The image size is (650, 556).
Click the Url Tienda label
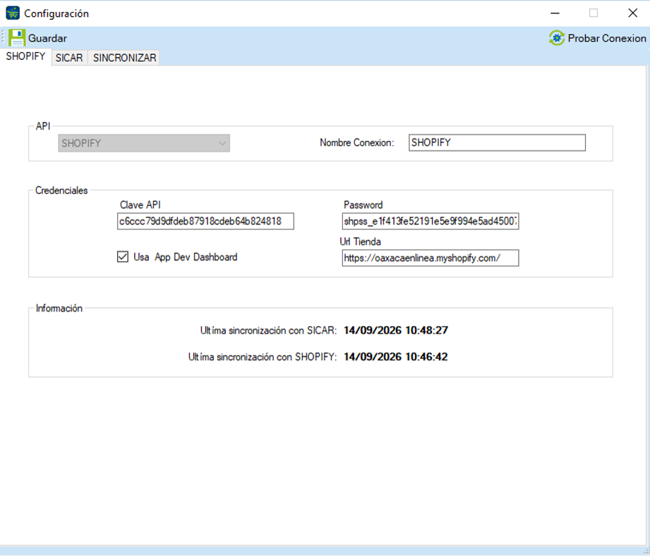tap(360, 241)
